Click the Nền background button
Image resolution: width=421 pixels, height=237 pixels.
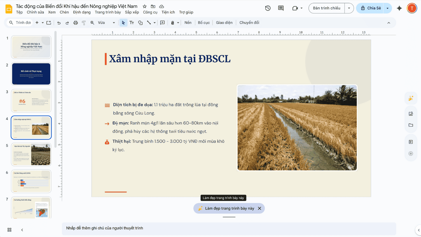(188, 23)
